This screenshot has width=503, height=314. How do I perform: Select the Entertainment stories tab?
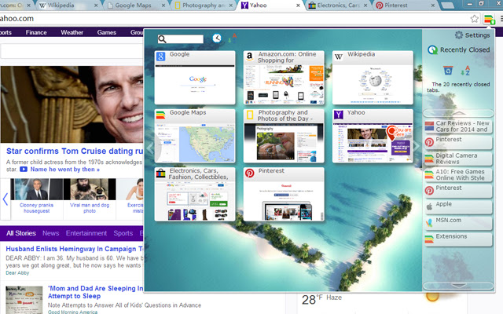[86, 233]
